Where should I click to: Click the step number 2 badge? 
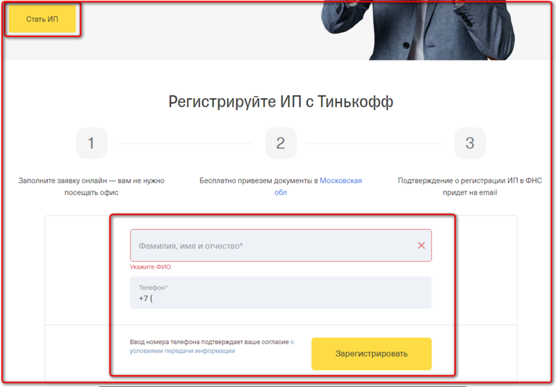pos(281,143)
